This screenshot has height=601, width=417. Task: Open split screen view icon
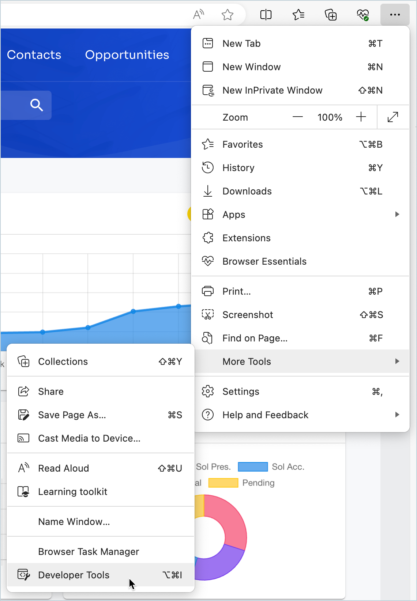pos(266,15)
